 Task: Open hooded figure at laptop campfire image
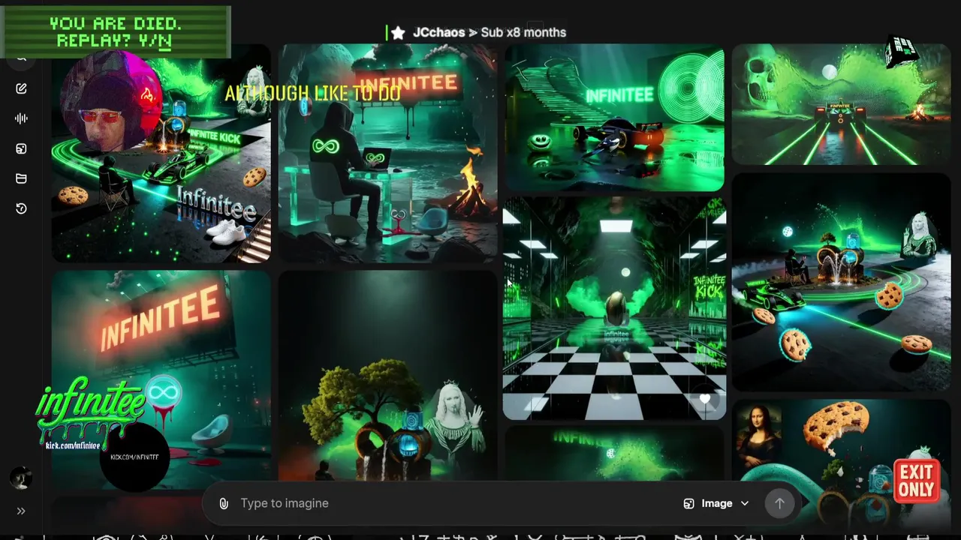387,154
